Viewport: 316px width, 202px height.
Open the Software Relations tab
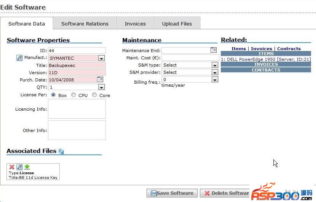pos(85,24)
